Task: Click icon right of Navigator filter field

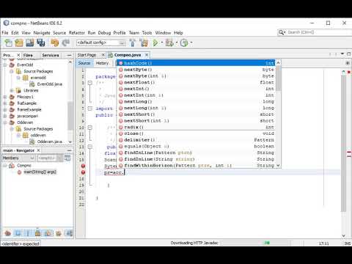Action: [67, 158]
